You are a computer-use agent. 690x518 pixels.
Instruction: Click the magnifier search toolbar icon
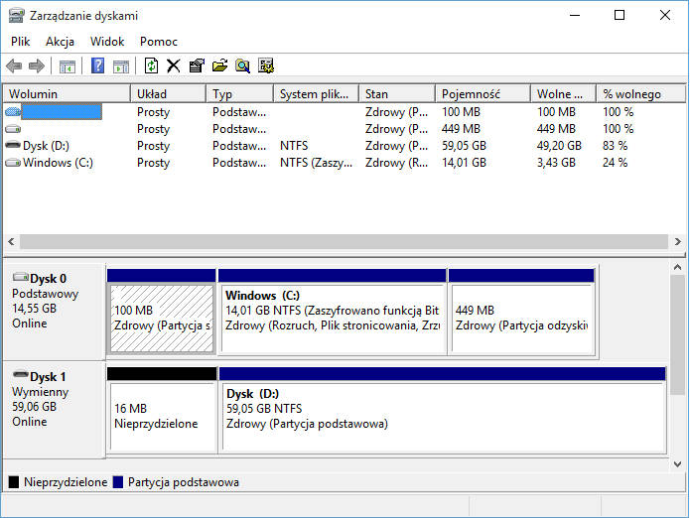pos(242,66)
